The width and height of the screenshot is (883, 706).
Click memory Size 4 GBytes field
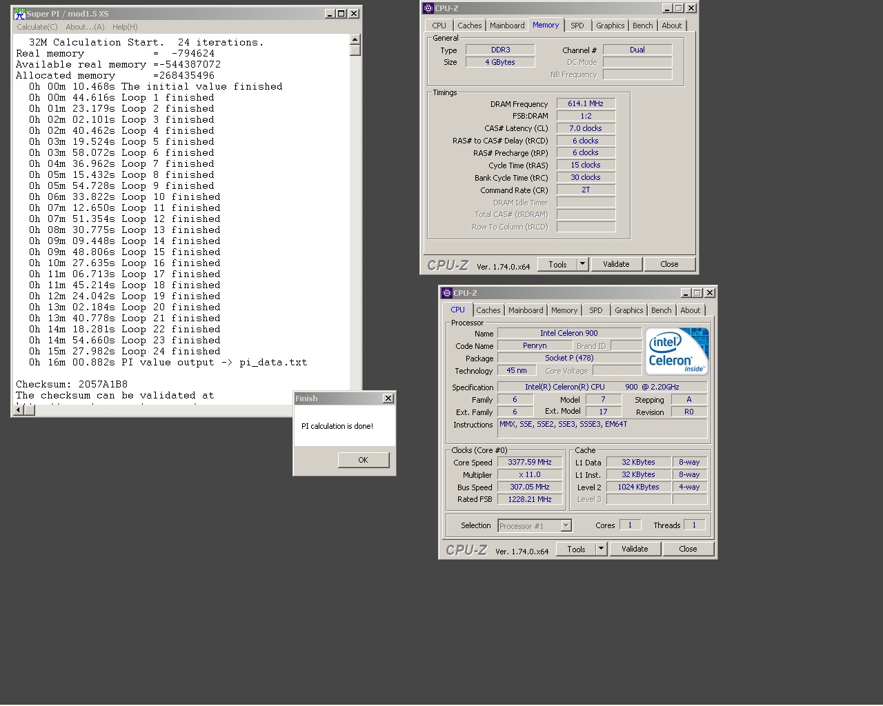(500, 62)
